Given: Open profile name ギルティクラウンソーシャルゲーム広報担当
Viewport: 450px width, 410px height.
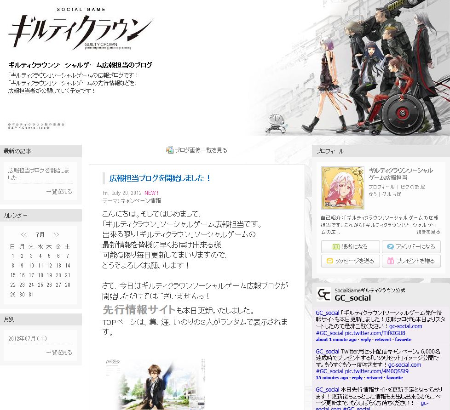Looking at the screenshot, I should [x=401, y=174].
